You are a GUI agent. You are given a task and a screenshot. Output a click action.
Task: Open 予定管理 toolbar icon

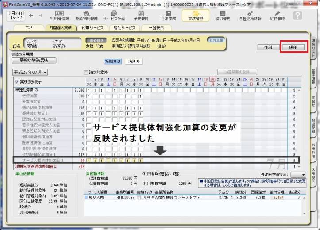pos(141,16)
